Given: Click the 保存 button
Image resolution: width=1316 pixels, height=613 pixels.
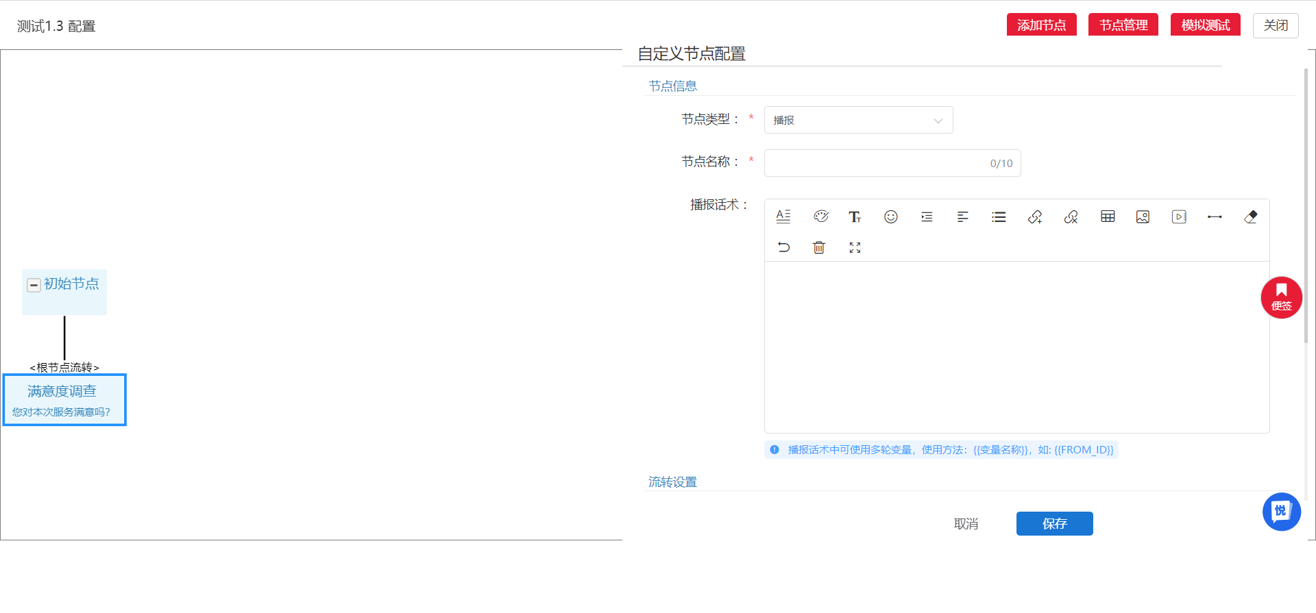Looking at the screenshot, I should [x=1054, y=523].
